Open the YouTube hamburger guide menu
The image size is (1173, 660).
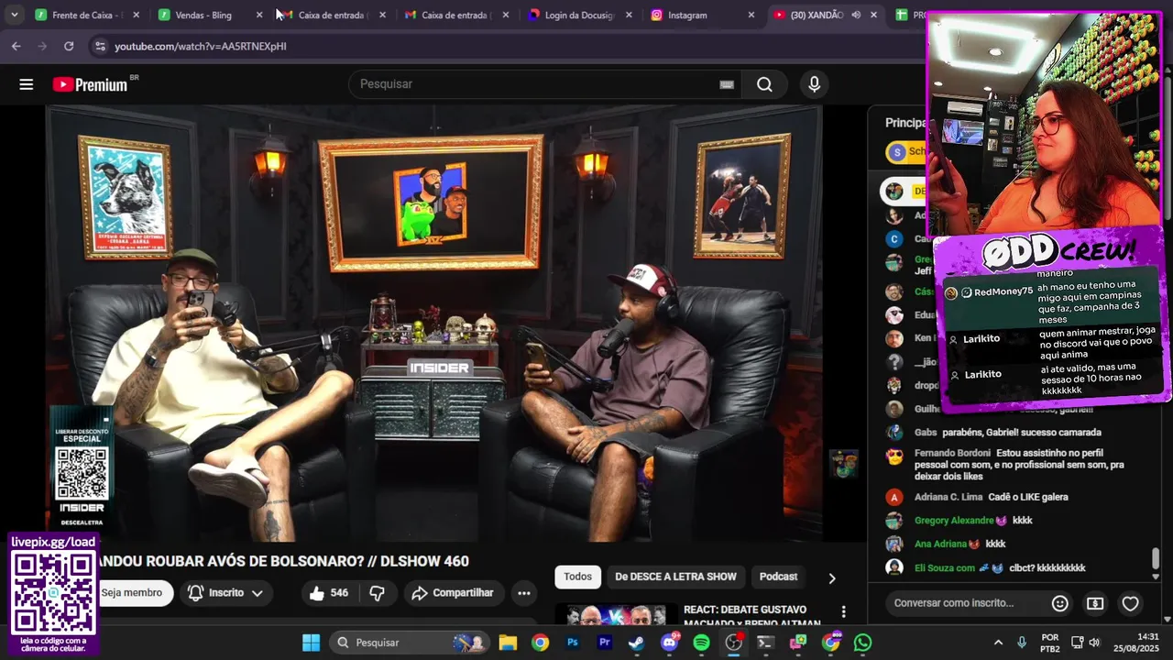(x=26, y=84)
